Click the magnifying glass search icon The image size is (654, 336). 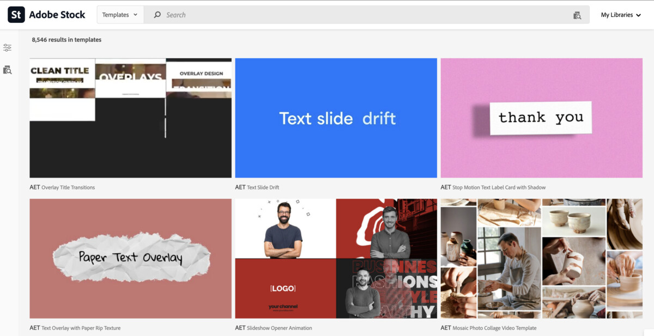coord(158,15)
